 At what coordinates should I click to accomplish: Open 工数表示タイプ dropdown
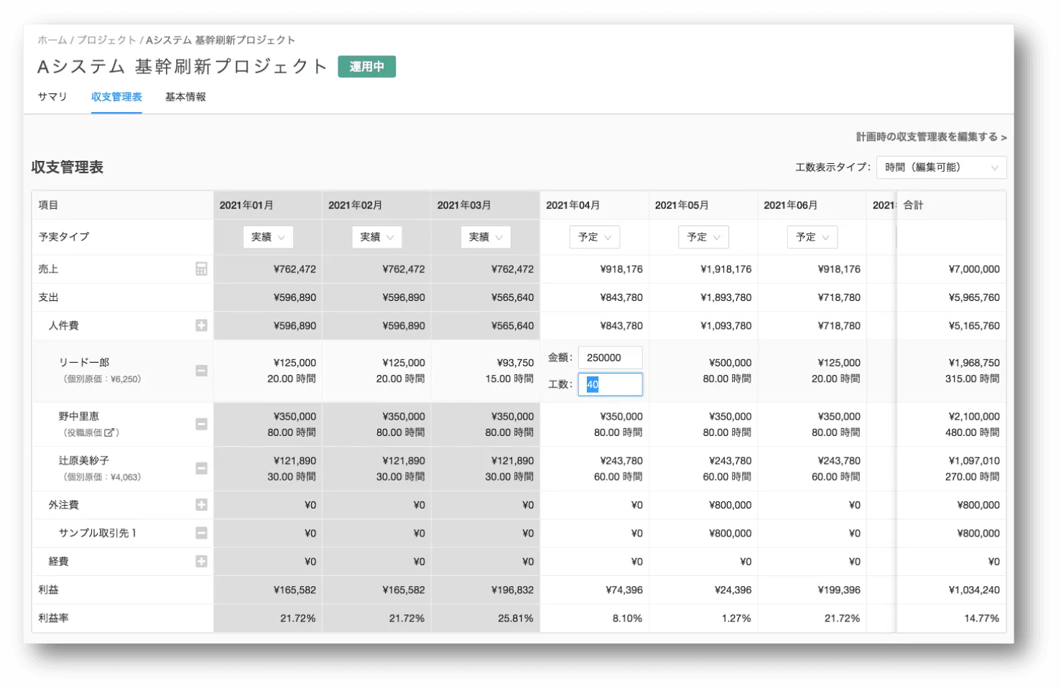[x=941, y=167]
